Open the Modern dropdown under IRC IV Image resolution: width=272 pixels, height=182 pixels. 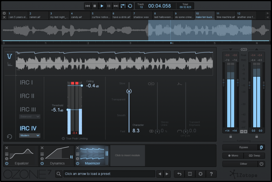29,135
